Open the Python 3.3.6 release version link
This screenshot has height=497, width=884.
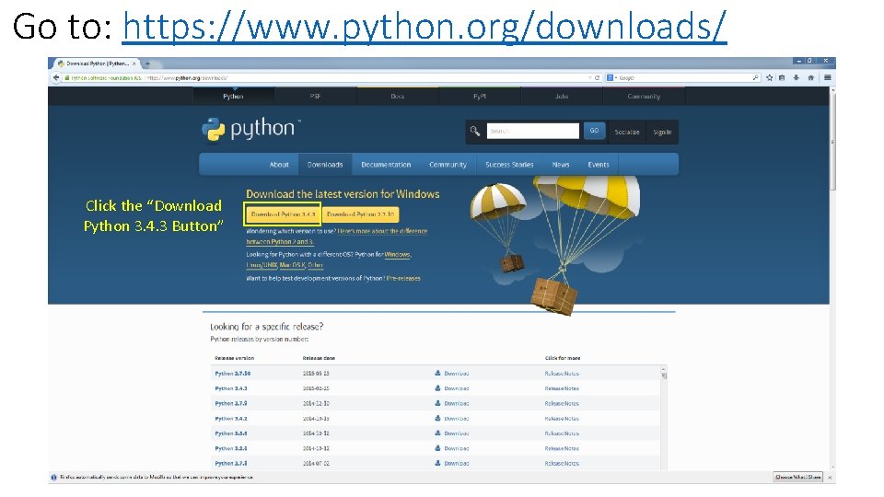coord(230,433)
